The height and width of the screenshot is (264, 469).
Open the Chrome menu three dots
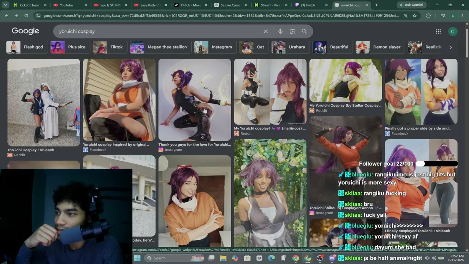(463, 16)
